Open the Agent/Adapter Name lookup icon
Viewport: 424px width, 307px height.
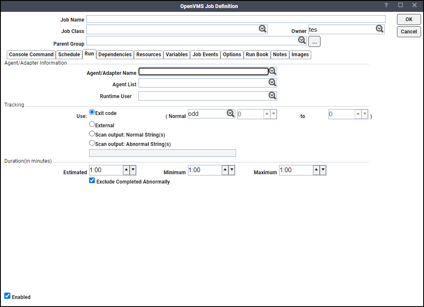272,71
